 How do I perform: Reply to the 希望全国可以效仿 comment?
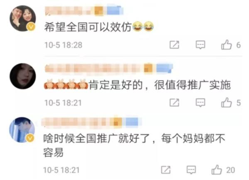[200, 45]
